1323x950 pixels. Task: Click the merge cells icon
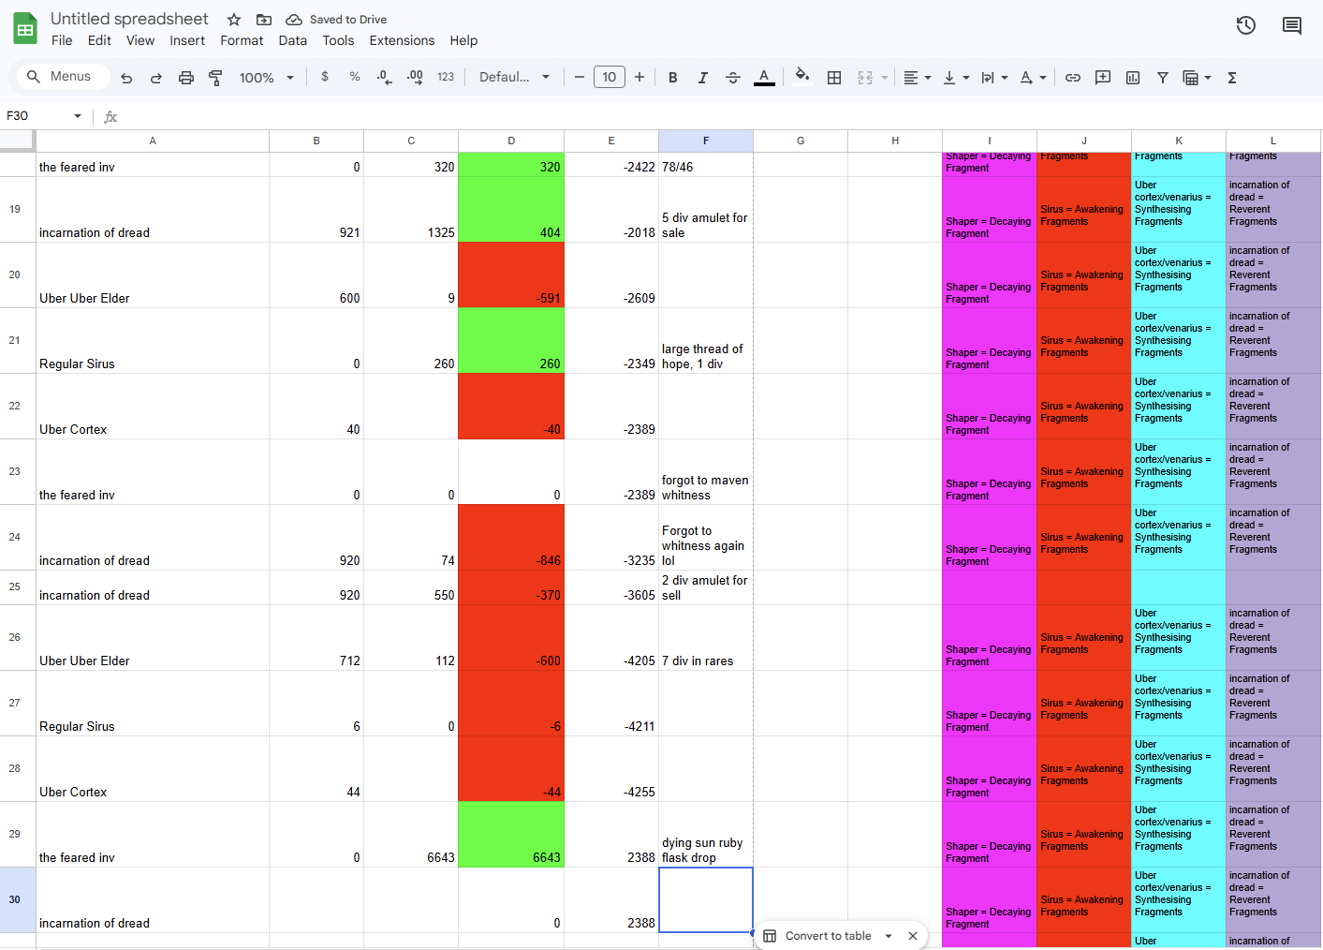coord(865,78)
